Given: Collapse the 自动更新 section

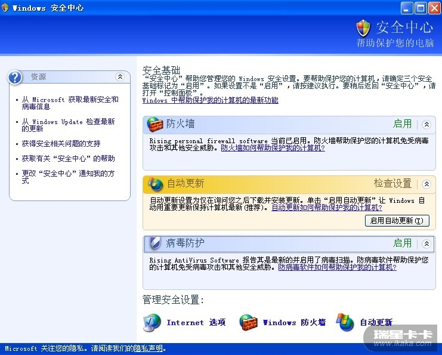Looking at the screenshot, I should click(x=426, y=184).
